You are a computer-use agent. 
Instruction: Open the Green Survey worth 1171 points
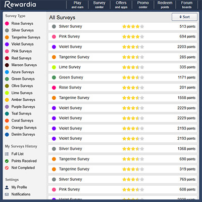pos(123,77)
